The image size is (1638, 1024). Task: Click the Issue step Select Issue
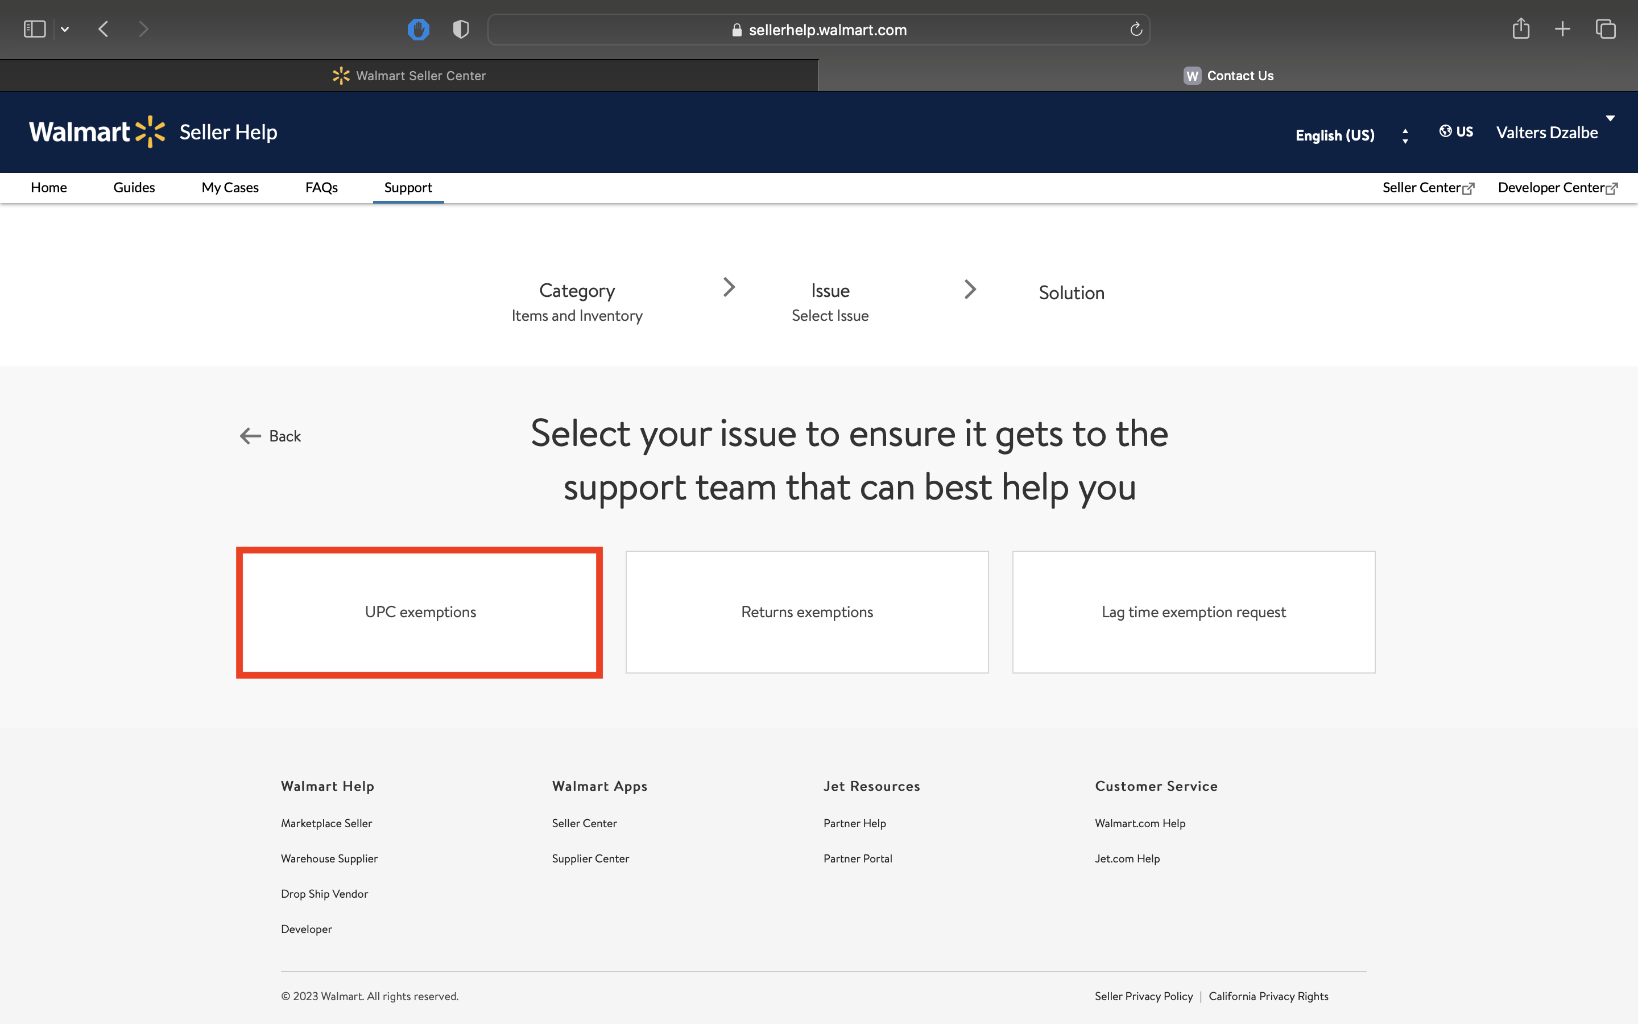[830, 302]
